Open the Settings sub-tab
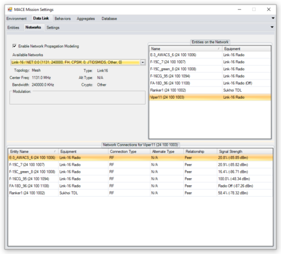Screen dimensions: 281x254 pyautogui.click(x=53, y=27)
